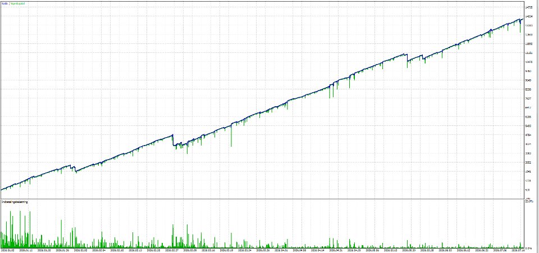Click the 14024 value on price axis
Screen dimensions: 539x253
click(x=529, y=16)
